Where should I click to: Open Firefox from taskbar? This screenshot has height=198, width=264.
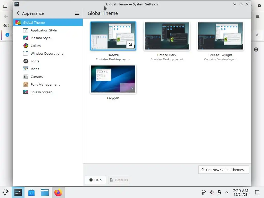tap(58, 192)
